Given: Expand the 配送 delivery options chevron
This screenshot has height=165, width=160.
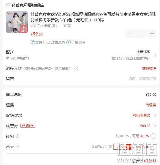Looking at the screenshot, I should click(155, 55).
